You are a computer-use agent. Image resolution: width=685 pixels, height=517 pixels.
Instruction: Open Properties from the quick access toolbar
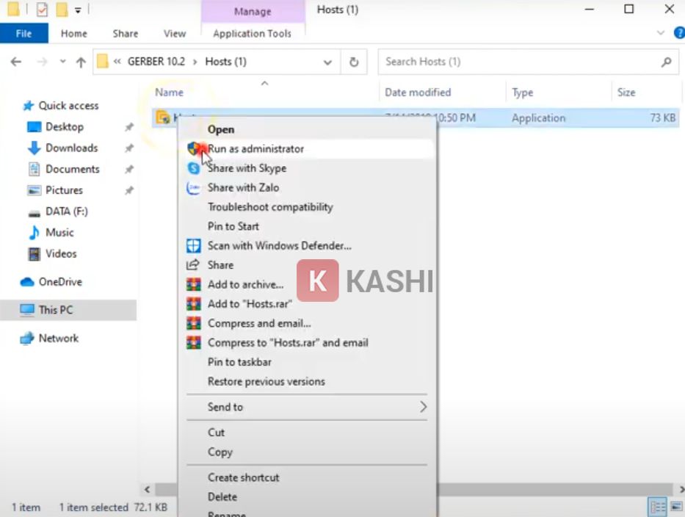point(41,9)
